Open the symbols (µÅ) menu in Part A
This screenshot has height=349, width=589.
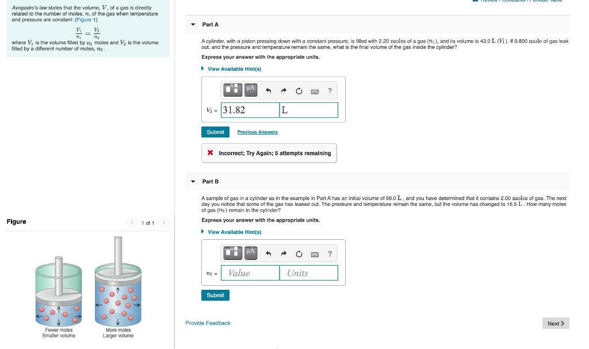[x=251, y=90]
